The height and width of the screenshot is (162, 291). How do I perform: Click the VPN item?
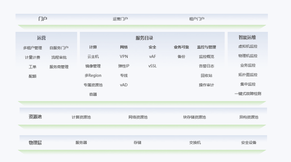124,56
